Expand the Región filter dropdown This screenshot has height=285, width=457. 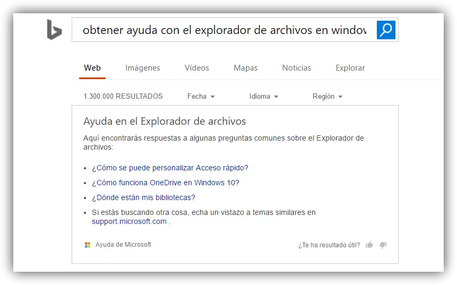[327, 96]
